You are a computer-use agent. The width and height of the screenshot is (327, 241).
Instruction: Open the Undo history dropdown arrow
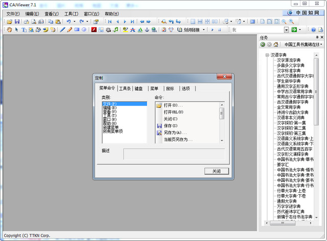75,21
